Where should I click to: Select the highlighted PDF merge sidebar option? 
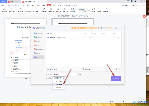click(38, 57)
